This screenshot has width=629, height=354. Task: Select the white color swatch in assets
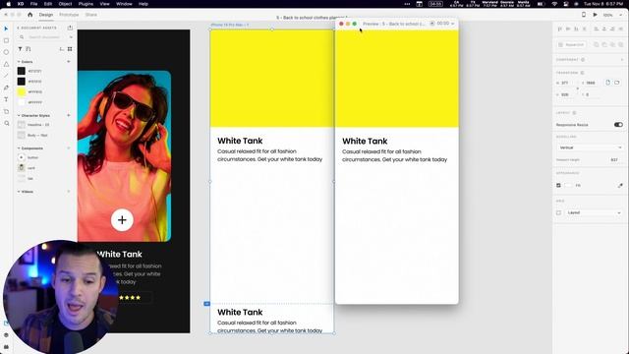click(22, 102)
